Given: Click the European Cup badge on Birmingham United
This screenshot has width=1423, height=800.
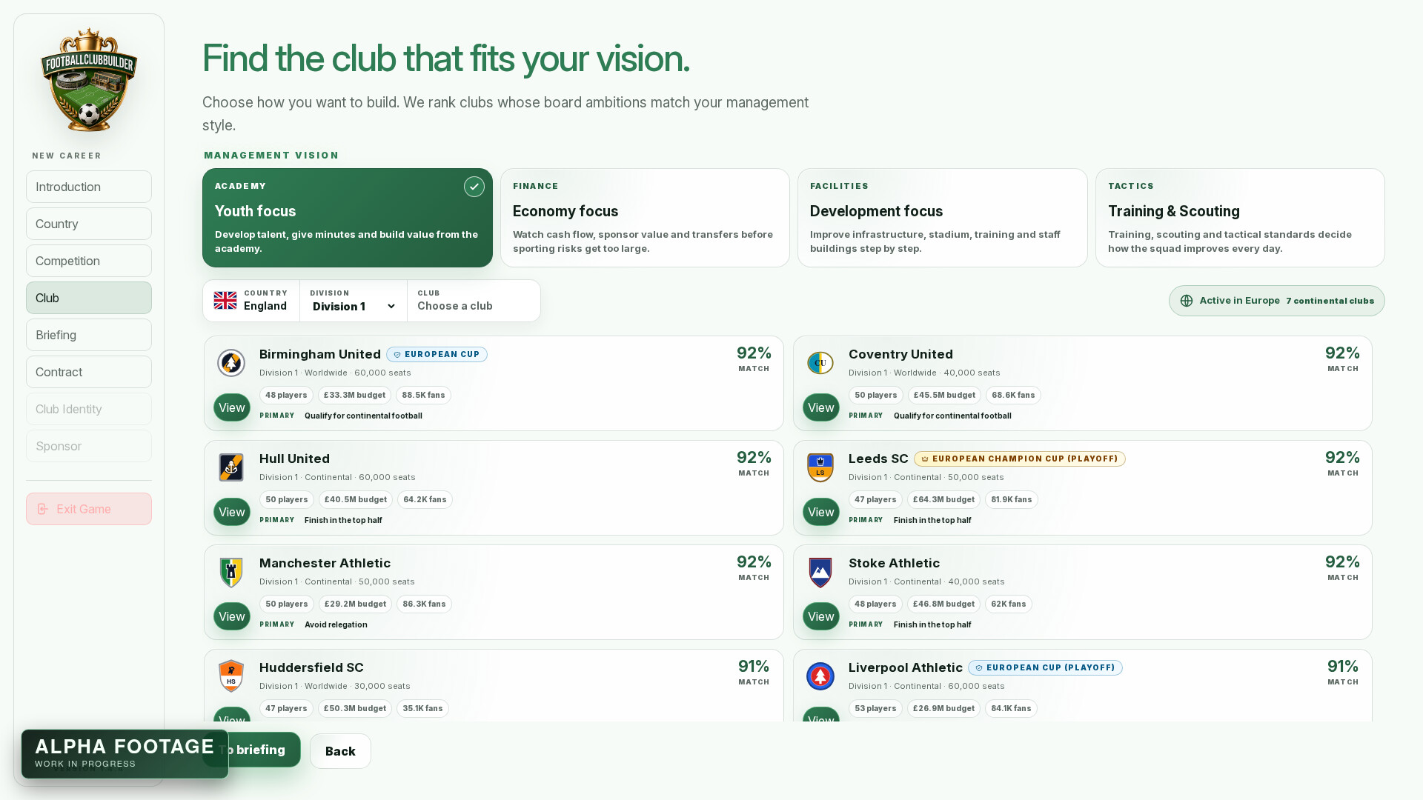Looking at the screenshot, I should pos(437,355).
